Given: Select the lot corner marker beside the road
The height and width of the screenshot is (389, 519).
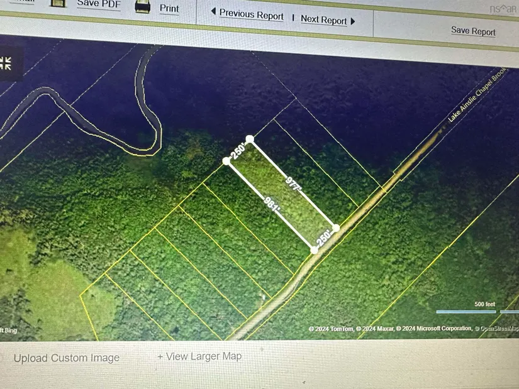Looking at the screenshot, I should [x=336, y=227].
